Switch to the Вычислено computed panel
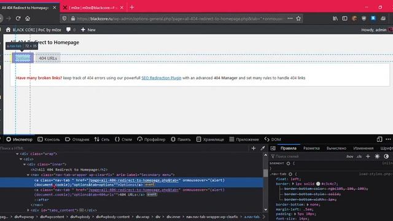This screenshot has width=393, height=221. (337, 149)
